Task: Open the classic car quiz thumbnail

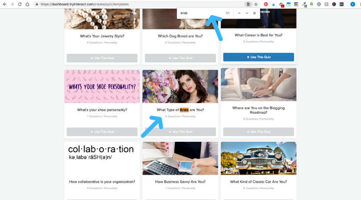Action: pos(258,158)
